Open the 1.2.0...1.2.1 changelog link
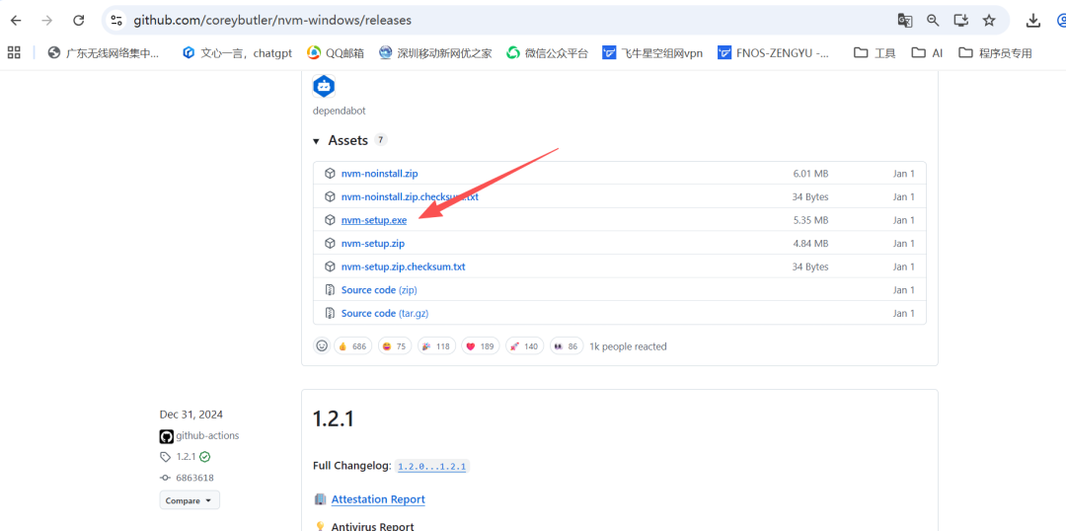Screen dimensions: 1066x531 pos(432,467)
